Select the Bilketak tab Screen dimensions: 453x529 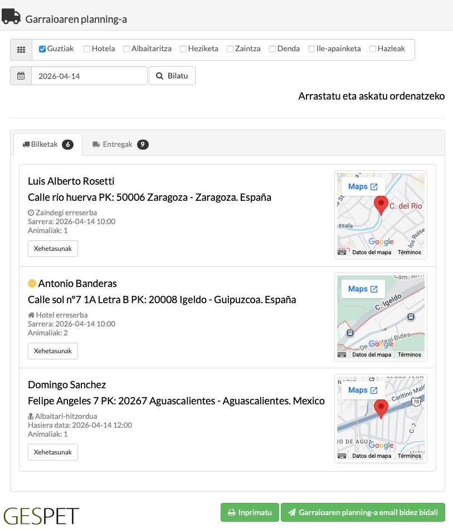pos(47,145)
